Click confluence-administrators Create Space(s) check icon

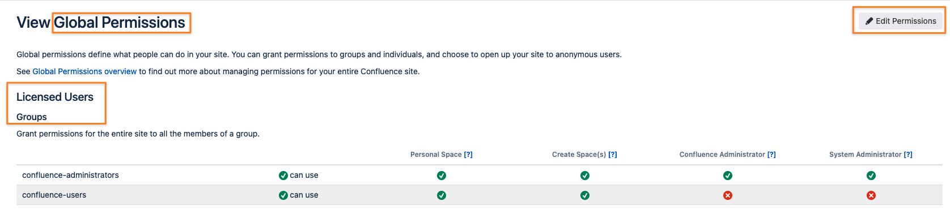pyautogui.click(x=585, y=176)
